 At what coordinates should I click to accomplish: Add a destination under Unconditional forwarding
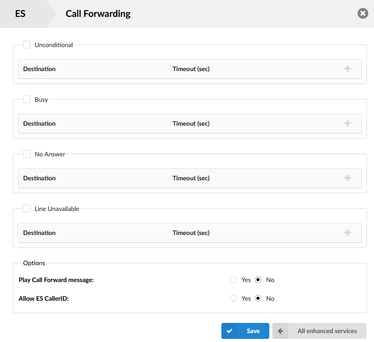347,69
